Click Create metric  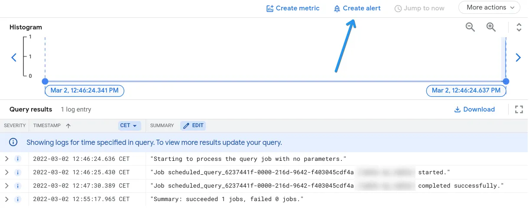[x=293, y=8]
